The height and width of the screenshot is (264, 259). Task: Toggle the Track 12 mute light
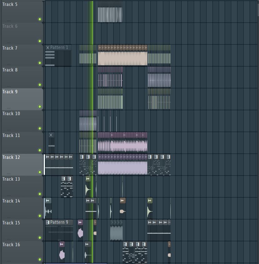(x=40, y=172)
